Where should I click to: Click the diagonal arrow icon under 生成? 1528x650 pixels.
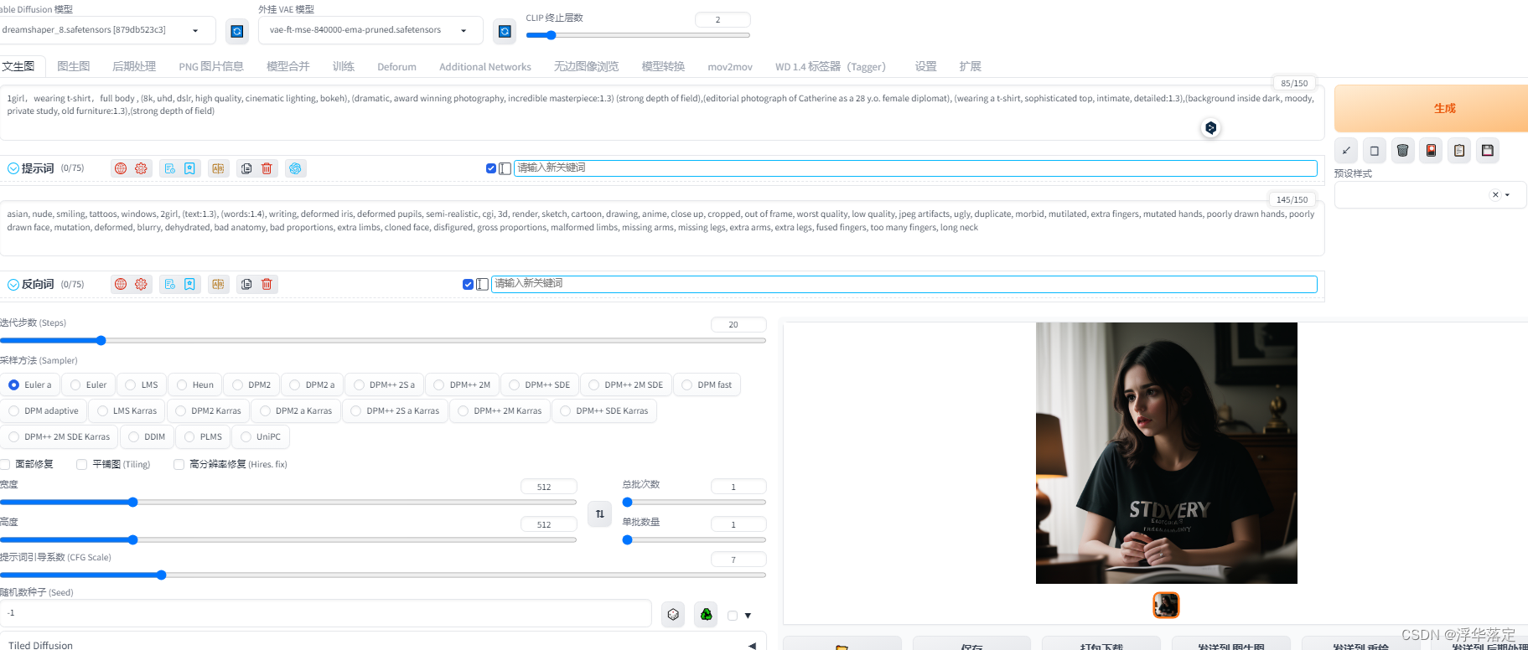point(1346,151)
